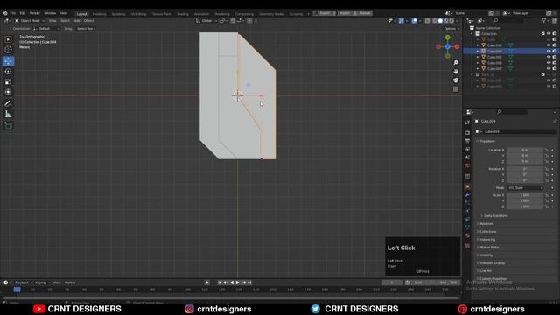The width and height of the screenshot is (560, 315).
Task: Toggle X-ray mode in viewport header
Action: point(428,21)
